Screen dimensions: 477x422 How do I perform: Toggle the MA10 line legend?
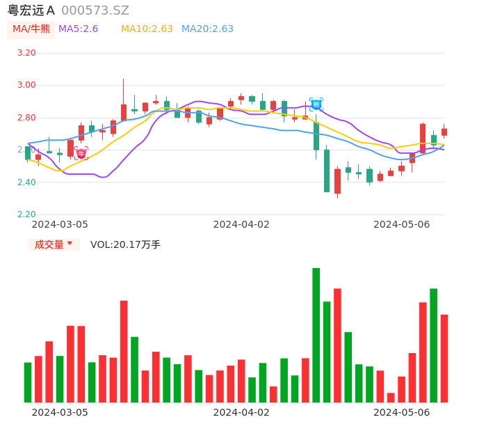click(147, 29)
